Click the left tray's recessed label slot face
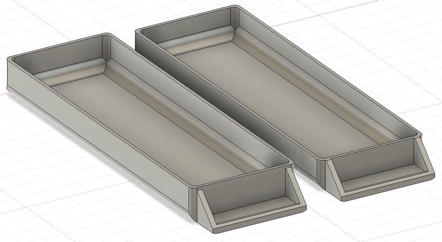This screenshot has height=242, width=442. pyautogui.click(x=244, y=199)
